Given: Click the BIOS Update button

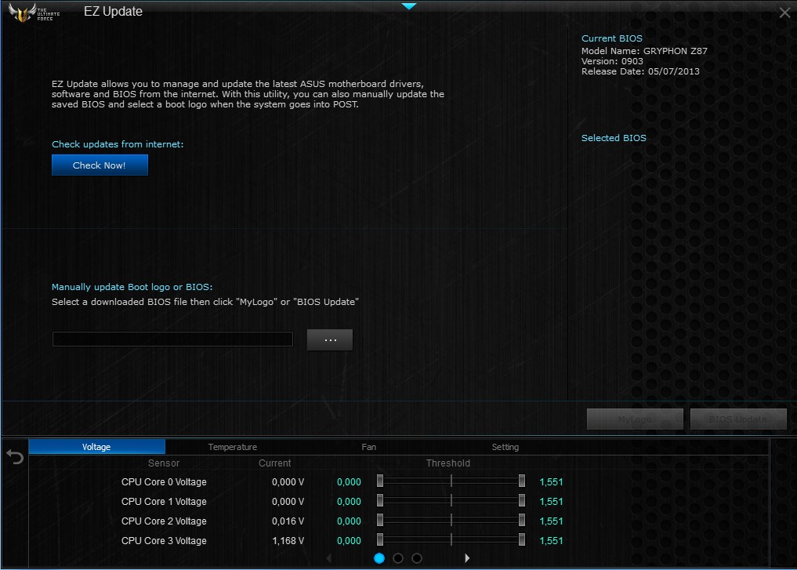Looking at the screenshot, I should click(x=738, y=419).
